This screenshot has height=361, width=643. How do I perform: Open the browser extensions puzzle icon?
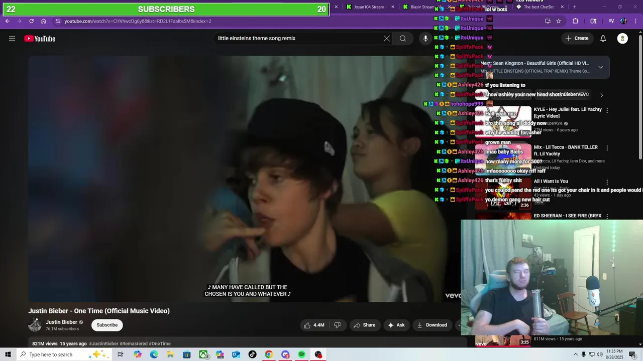576,21
